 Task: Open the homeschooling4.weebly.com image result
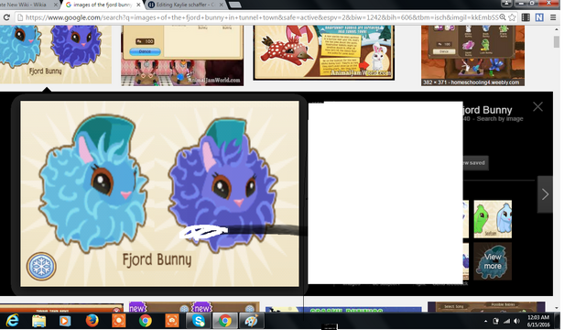472,55
